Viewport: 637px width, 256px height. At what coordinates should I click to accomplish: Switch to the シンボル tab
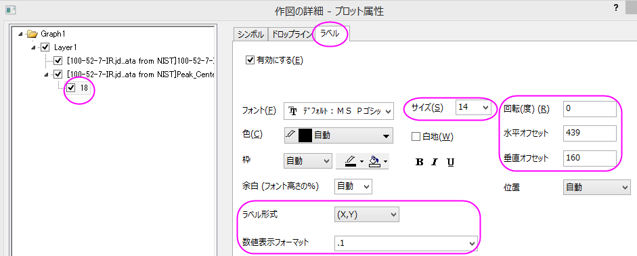[x=250, y=34]
